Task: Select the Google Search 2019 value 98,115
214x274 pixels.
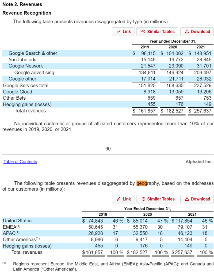Action: [x=148, y=53]
